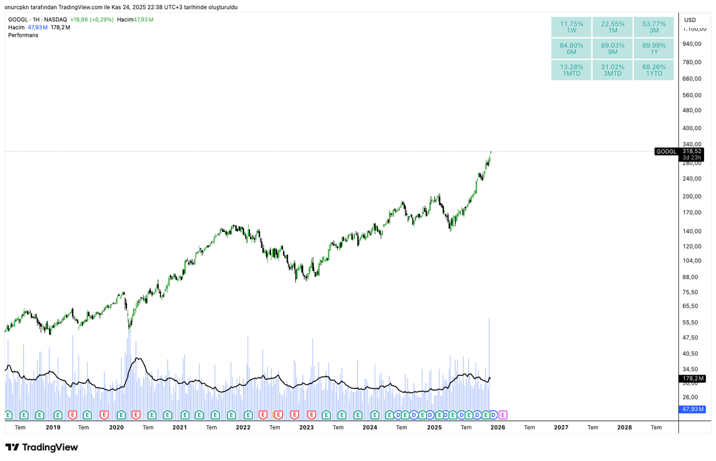Click the 1YTD cell showing 68.26%
This screenshot has height=461, width=716.
[654, 70]
